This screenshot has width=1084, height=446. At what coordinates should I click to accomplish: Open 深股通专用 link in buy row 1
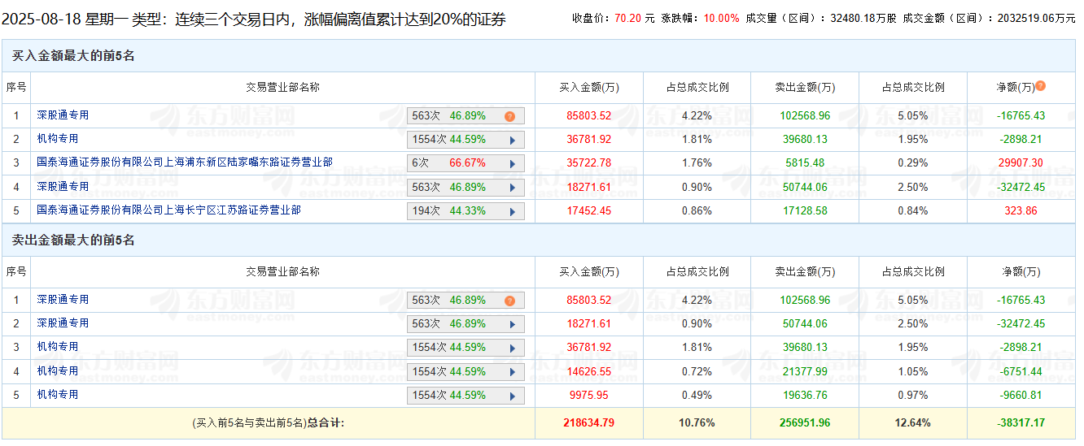[63, 115]
